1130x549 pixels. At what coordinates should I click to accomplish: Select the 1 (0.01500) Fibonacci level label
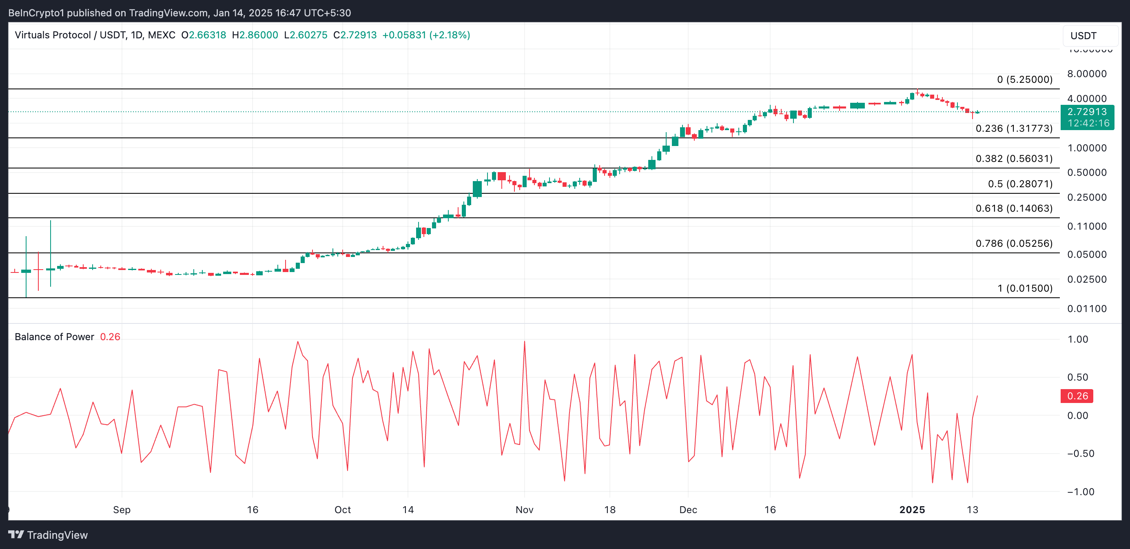point(1024,288)
